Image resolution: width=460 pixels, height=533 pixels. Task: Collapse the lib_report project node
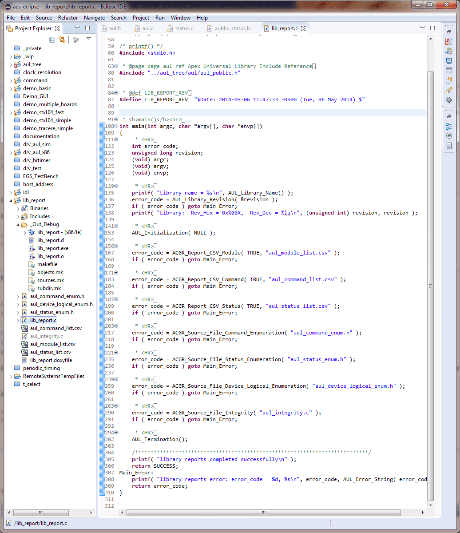coord(11,200)
